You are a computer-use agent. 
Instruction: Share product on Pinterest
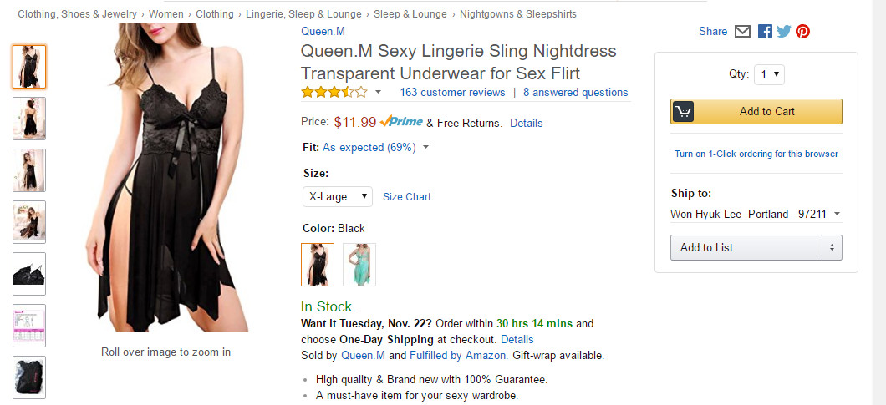tap(802, 32)
